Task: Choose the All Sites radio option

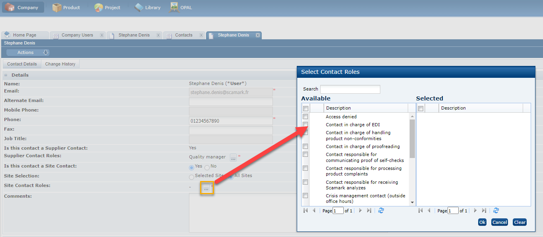Action: (x=231, y=177)
